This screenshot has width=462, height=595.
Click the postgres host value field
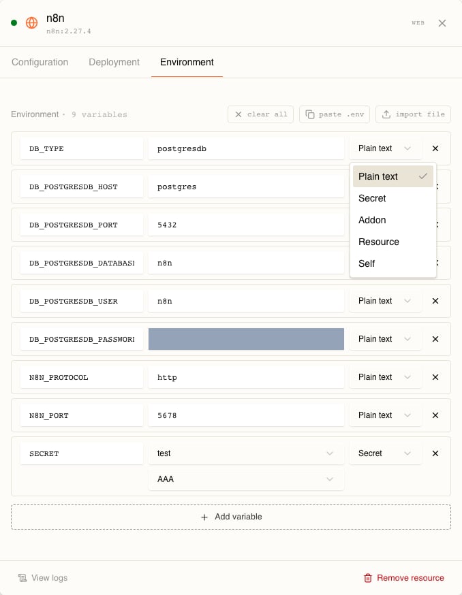click(246, 187)
